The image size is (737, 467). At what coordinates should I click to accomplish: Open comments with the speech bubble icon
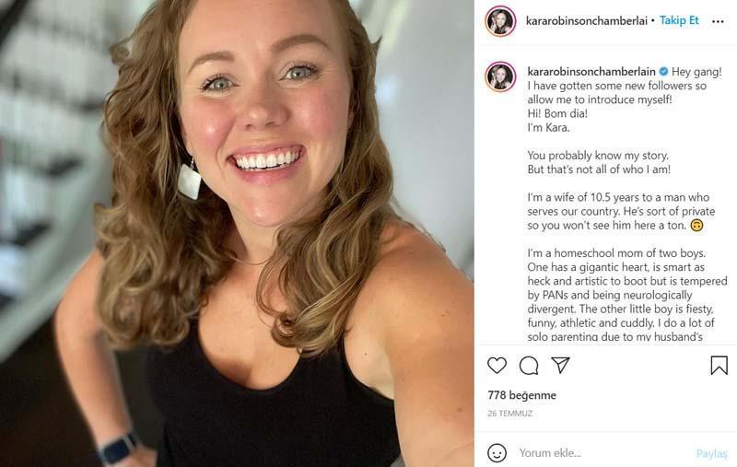529,366
